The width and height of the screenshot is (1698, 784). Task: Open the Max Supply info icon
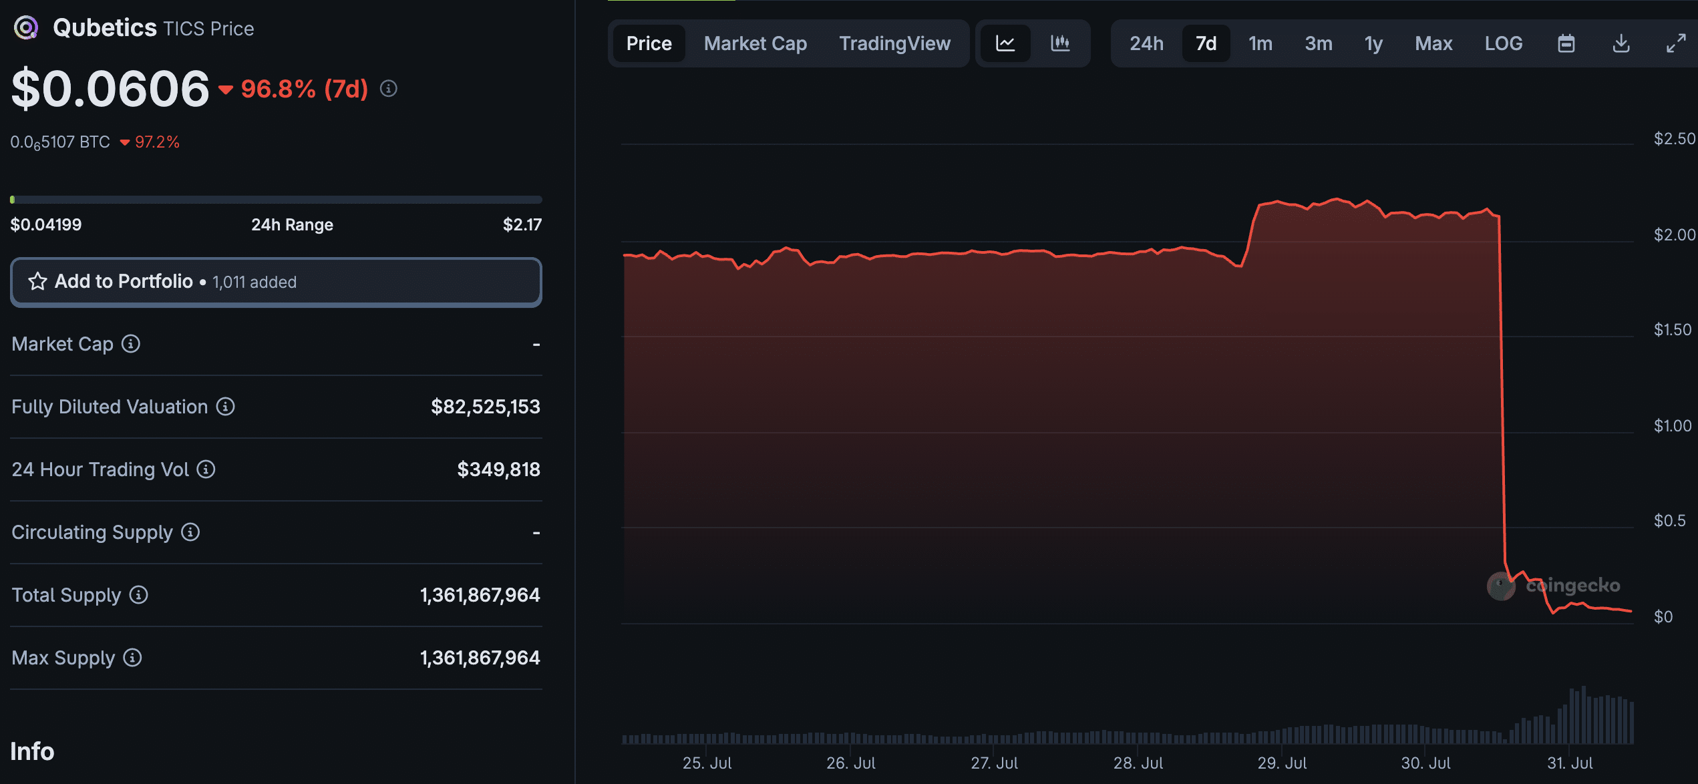(133, 657)
